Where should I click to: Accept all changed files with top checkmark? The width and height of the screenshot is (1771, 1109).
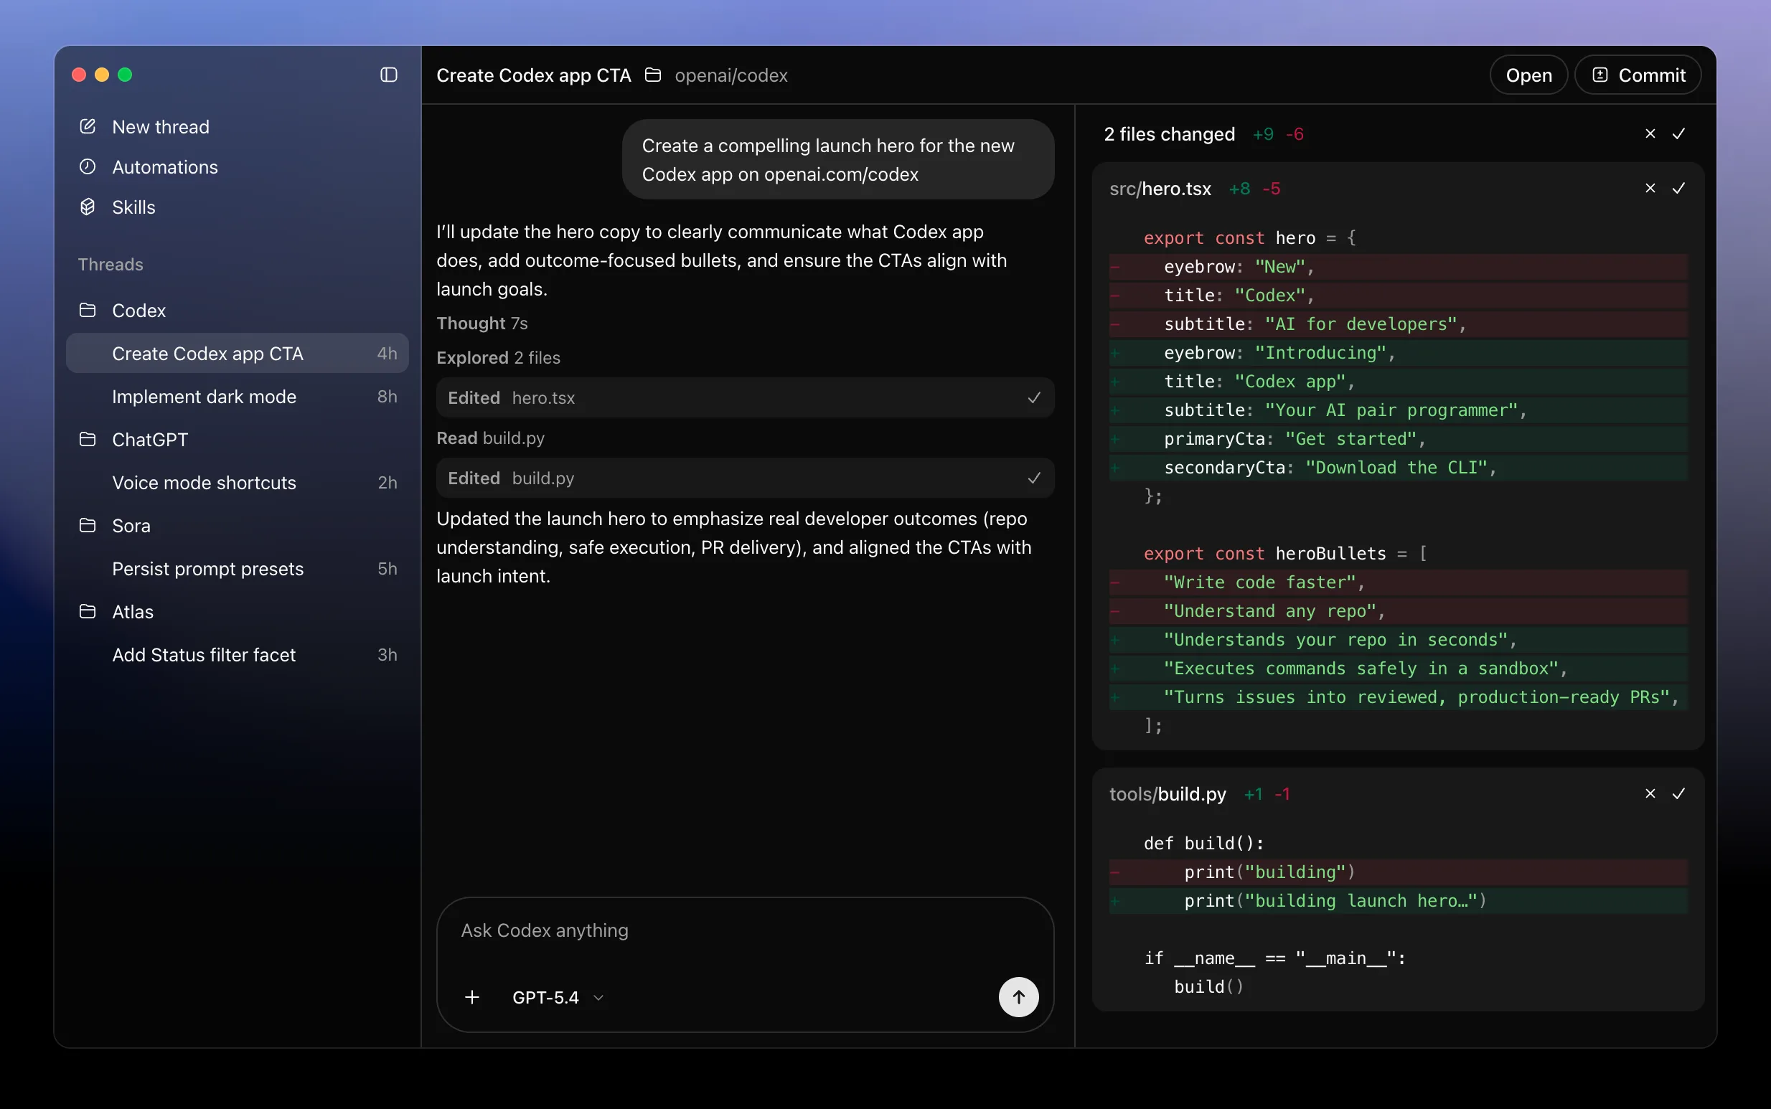click(x=1678, y=133)
